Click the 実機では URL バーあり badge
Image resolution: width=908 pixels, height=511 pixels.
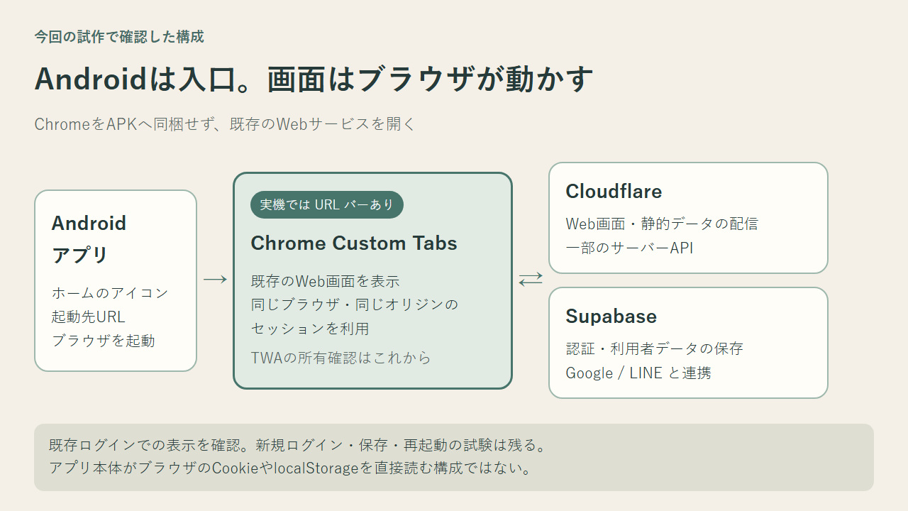point(327,205)
